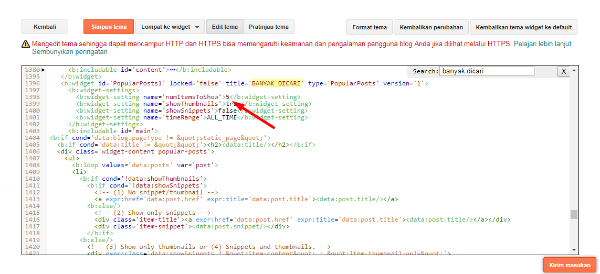The image size is (600, 274).
Task: Open the Pelajari lebih lanjut link
Action: click(x=543, y=43)
